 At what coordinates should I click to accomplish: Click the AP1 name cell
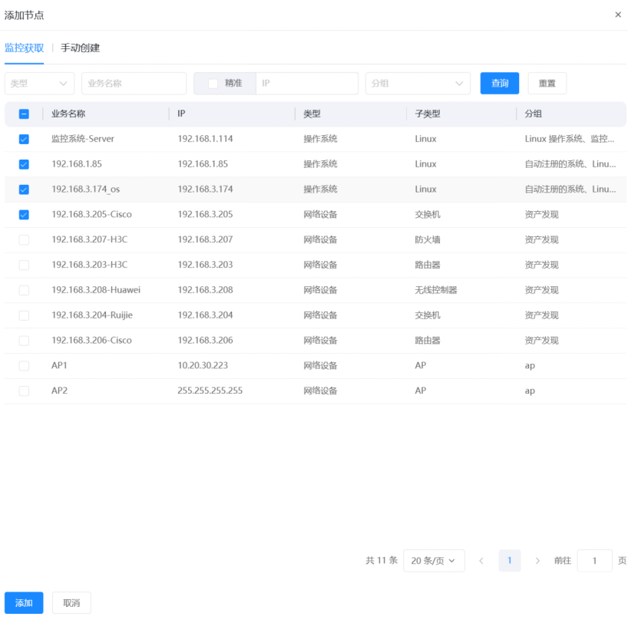(59, 365)
